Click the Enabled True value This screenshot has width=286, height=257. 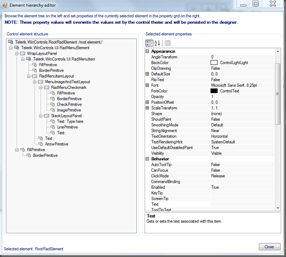(x=215, y=187)
